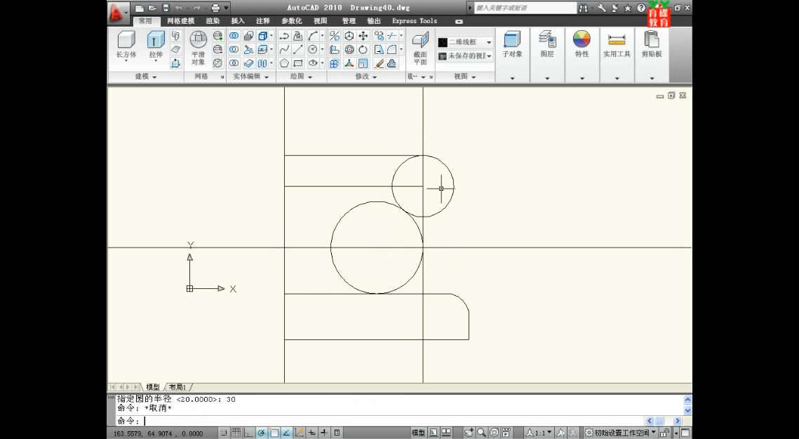
Task: Select the Box (长方体) tool
Action: [x=126, y=45]
